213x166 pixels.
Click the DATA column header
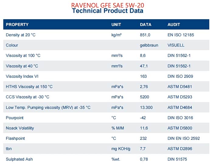click(145, 24)
